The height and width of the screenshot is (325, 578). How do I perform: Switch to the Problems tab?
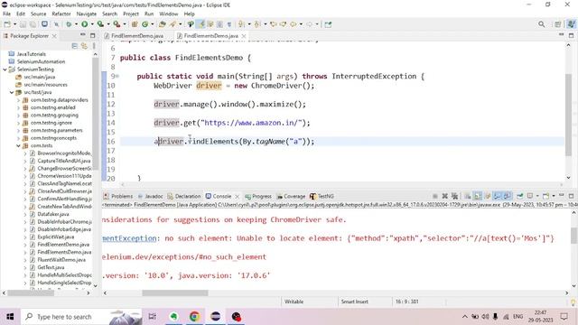point(118,197)
